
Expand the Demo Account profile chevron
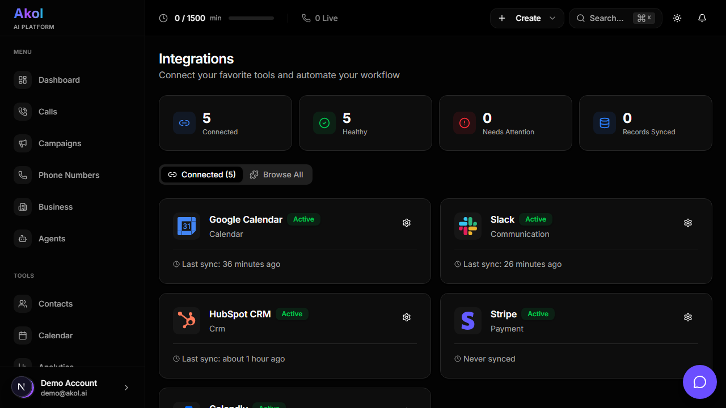[126, 387]
